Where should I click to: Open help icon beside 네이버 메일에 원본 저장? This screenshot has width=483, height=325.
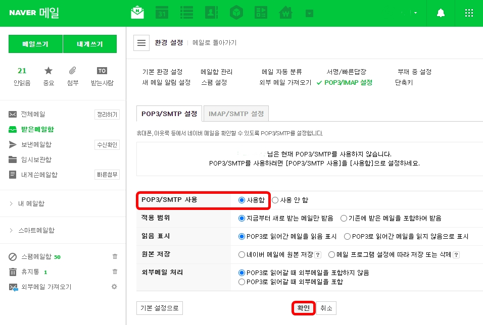coord(318,255)
